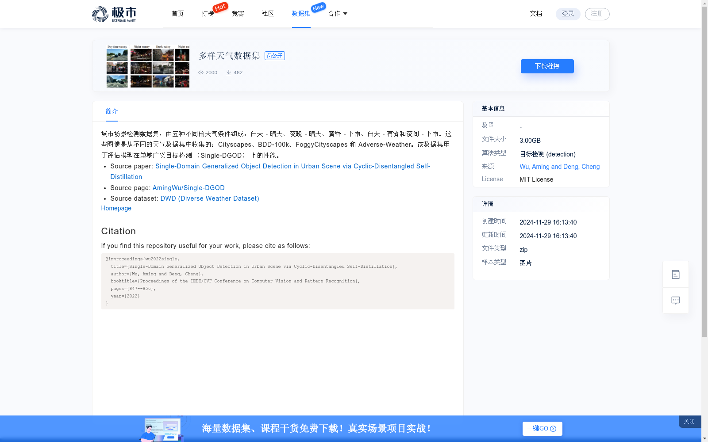Open the AmingWu/Single-DGOD source page link
The width and height of the screenshot is (708, 442).
[x=189, y=188]
